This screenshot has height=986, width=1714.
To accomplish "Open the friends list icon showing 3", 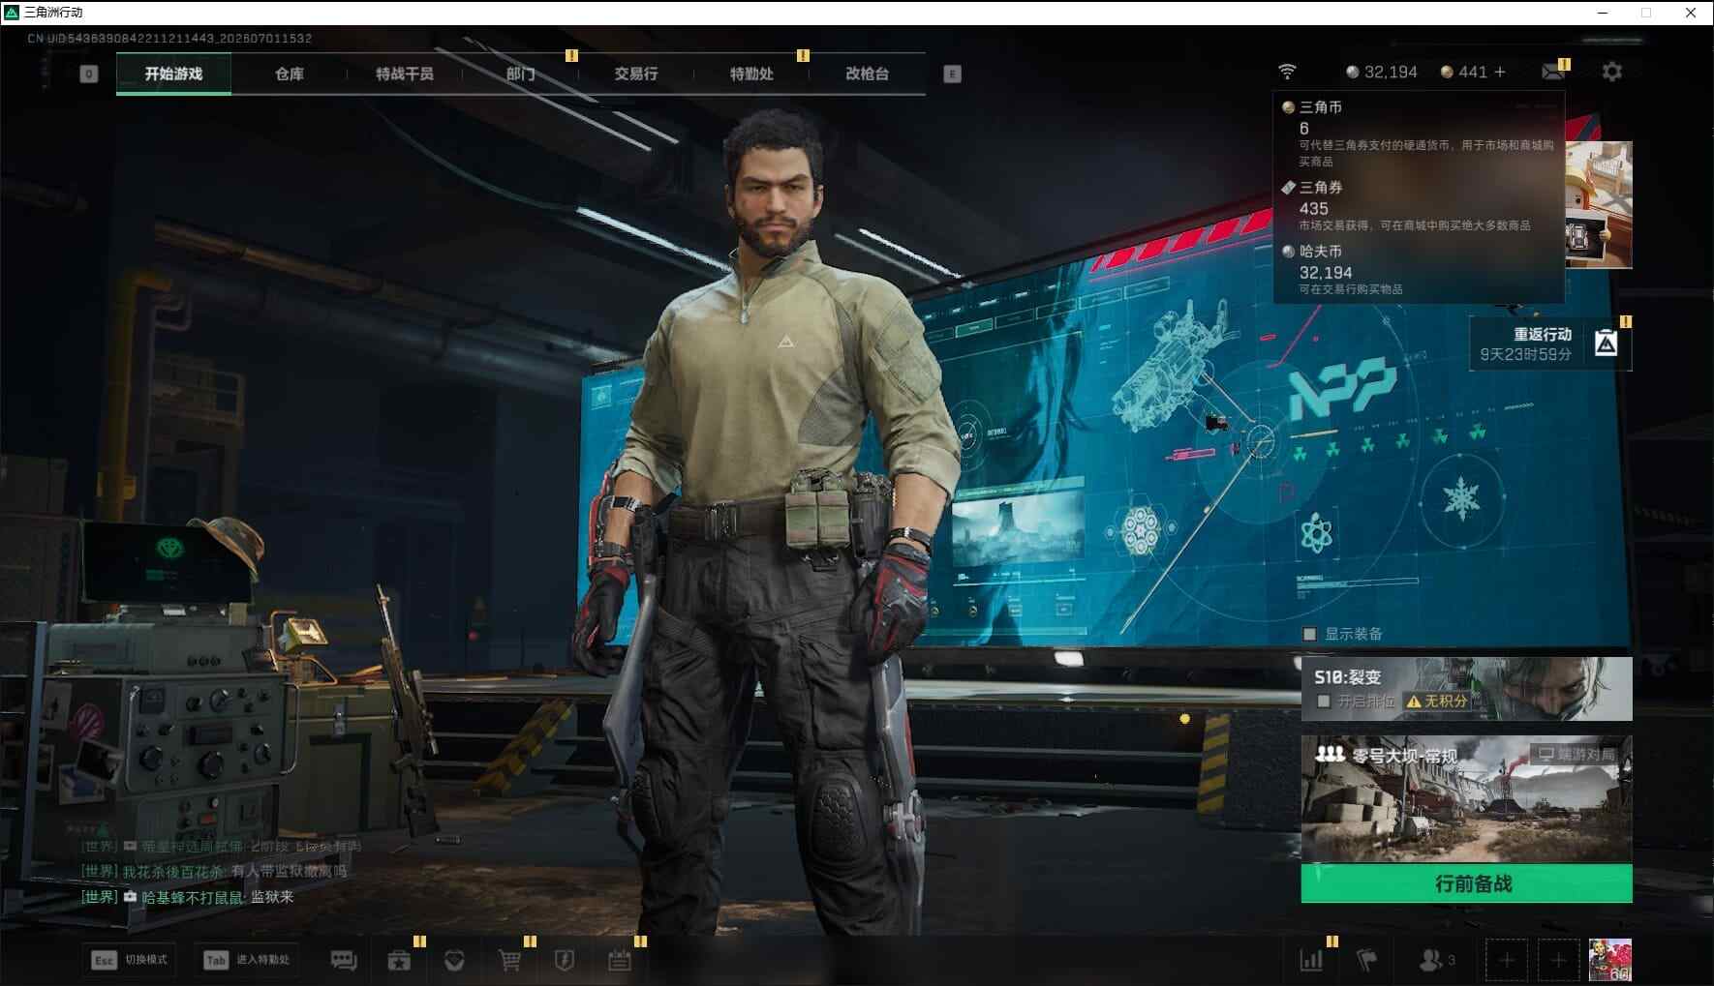I will 1437,960.
